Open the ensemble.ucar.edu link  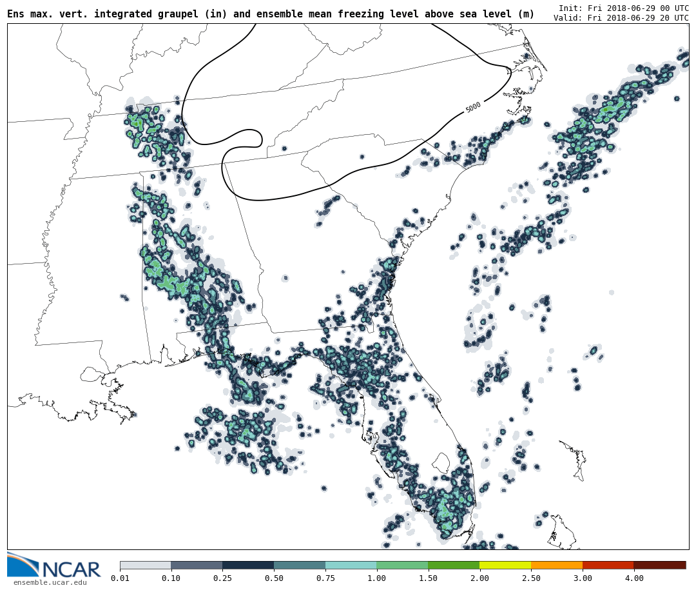tap(50, 583)
